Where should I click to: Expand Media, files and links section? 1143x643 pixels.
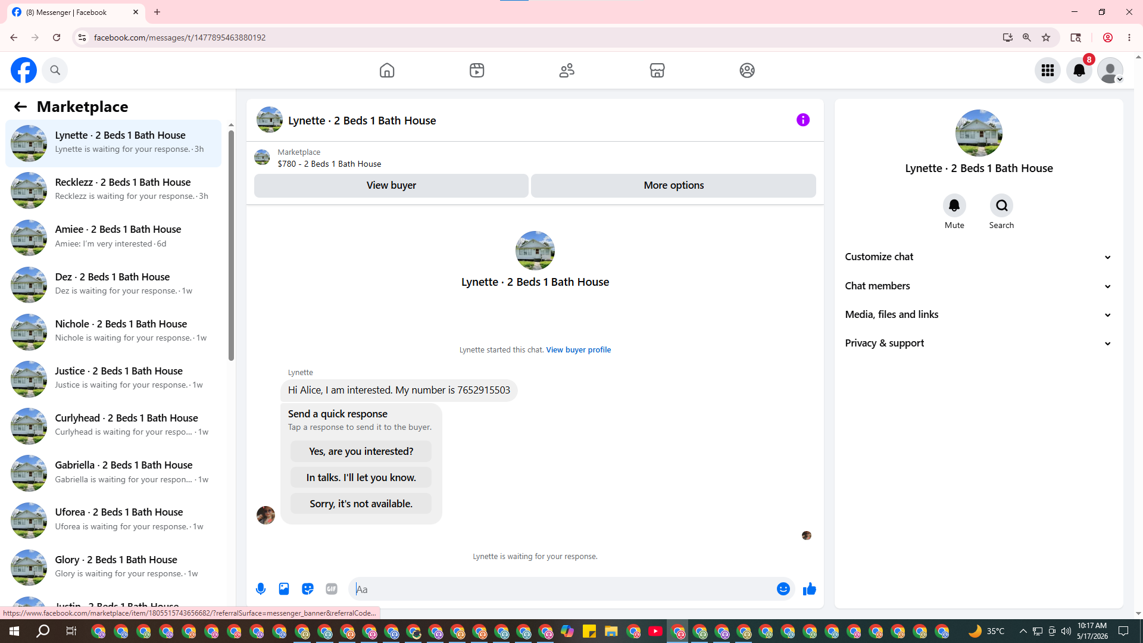pos(979,314)
